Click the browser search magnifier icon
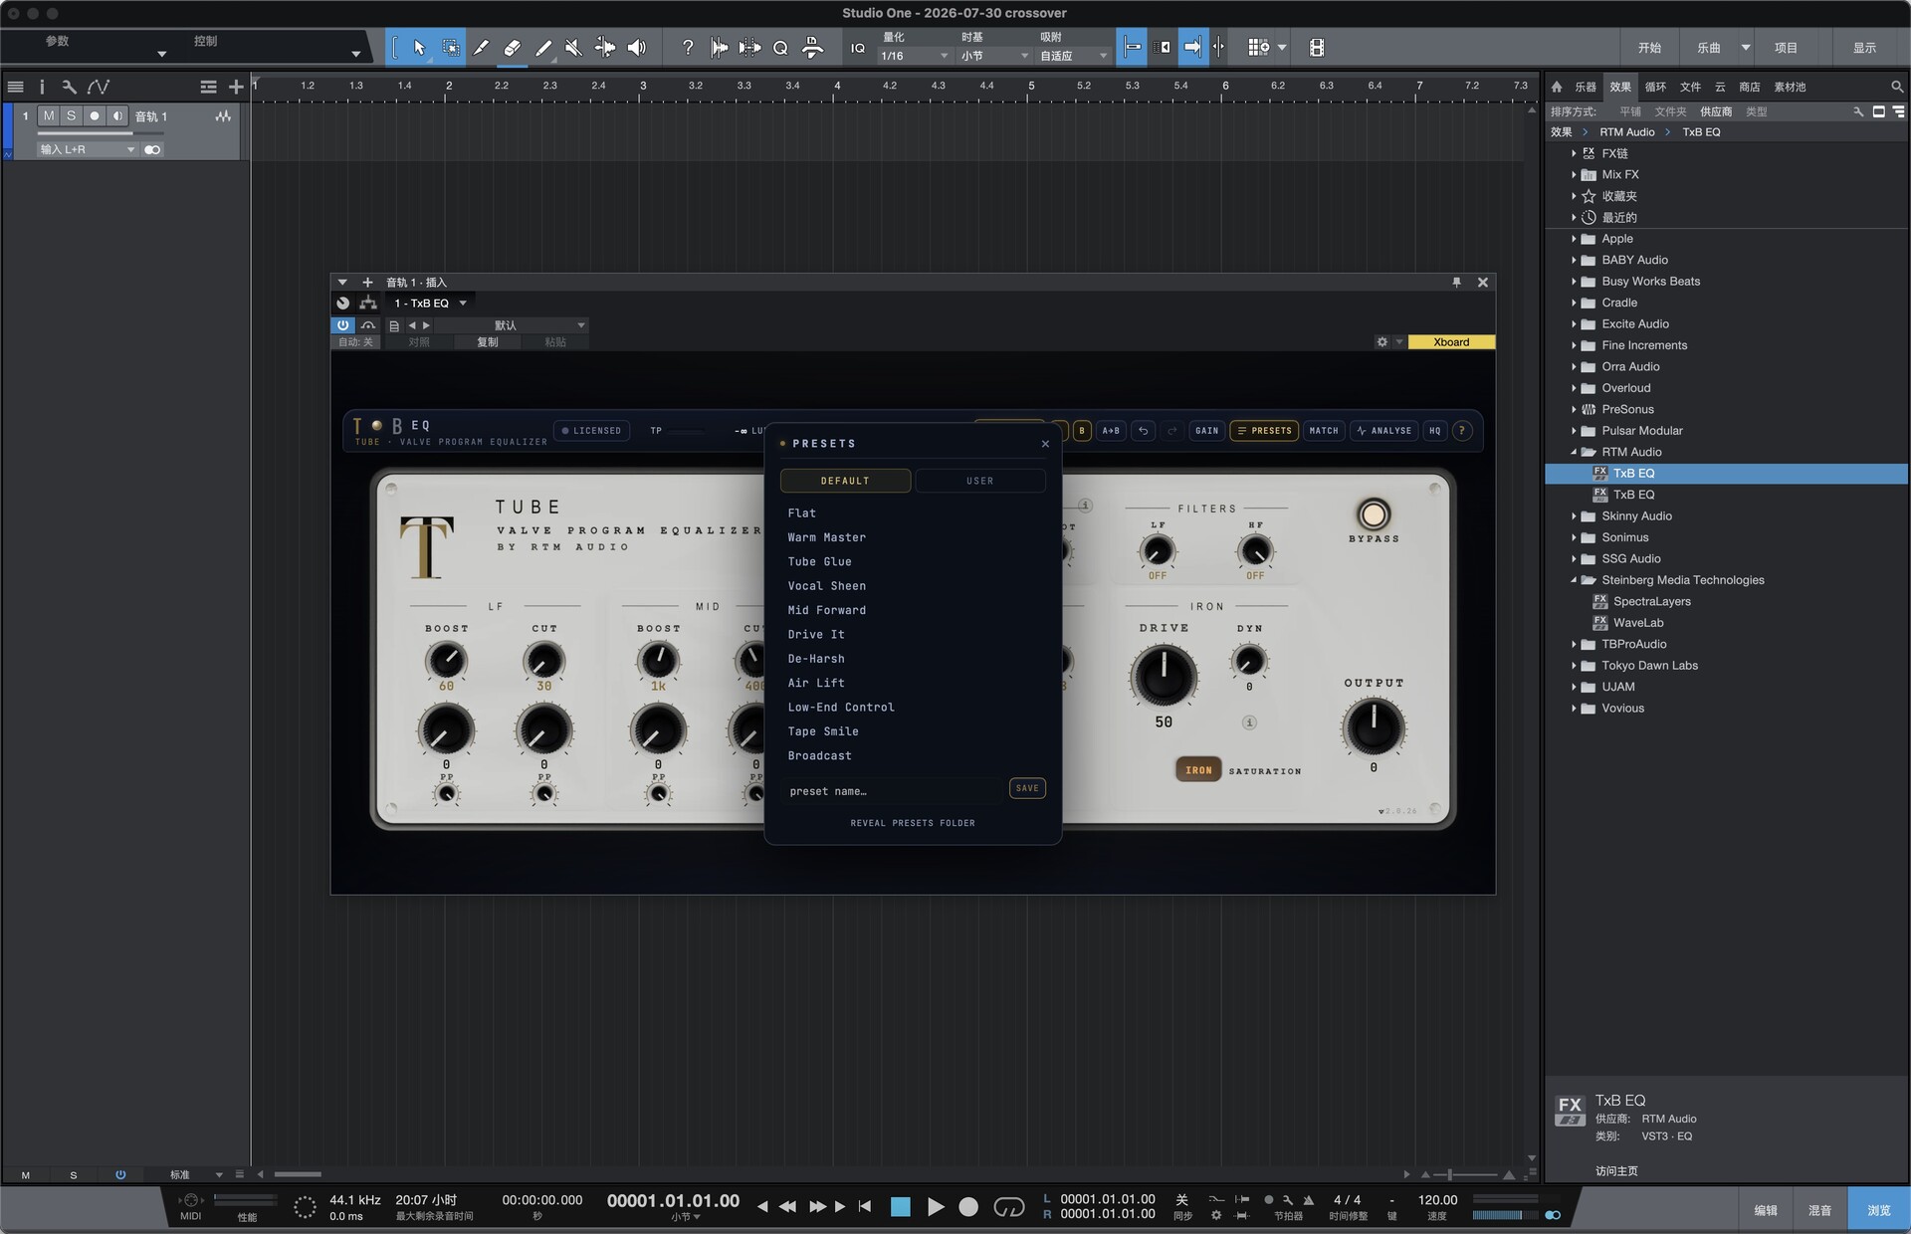 point(1897,87)
